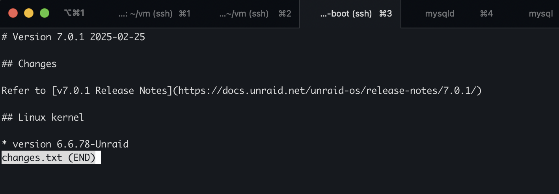Viewport: 559px width, 194px height.
Task: Switch to the first ~/vm (ssh) ⌘1 tab
Action: click(154, 14)
